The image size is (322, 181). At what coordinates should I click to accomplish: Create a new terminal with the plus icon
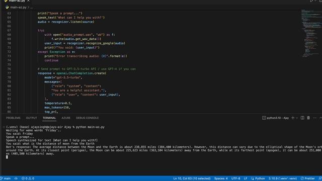tap(293, 118)
